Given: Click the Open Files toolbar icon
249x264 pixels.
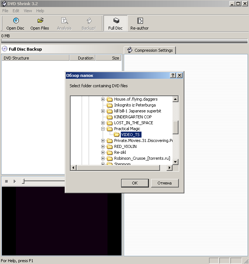Looking at the screenshot, I should pos(40,23).
